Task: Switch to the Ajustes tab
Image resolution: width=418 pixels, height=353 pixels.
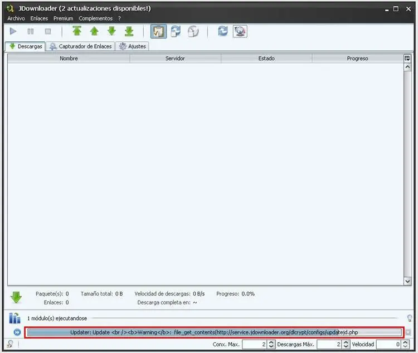Action: (133, 46)
